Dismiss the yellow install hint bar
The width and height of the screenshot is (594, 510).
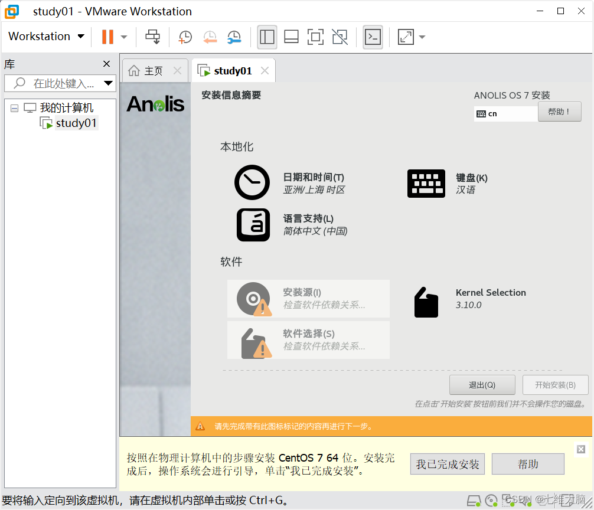tap(581, 449)
